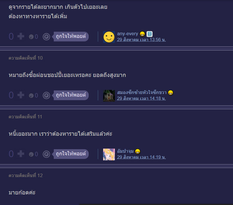Screen dimensions: 233x205
Task: Click the emotion face icon on any-every's comment
Action: coord(31,36)
